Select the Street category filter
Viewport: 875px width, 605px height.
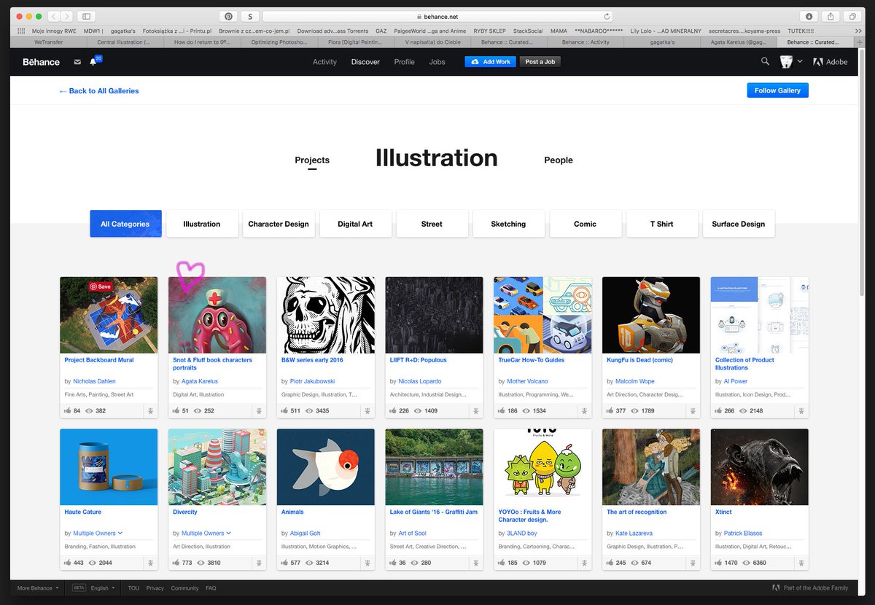tap(432, 224)
